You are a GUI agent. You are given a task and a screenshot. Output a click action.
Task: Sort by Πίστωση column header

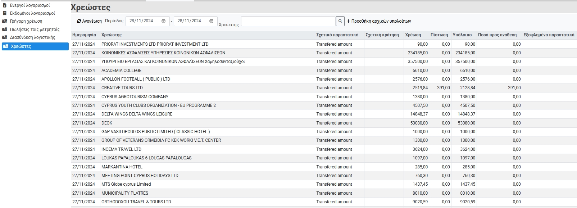439,35
